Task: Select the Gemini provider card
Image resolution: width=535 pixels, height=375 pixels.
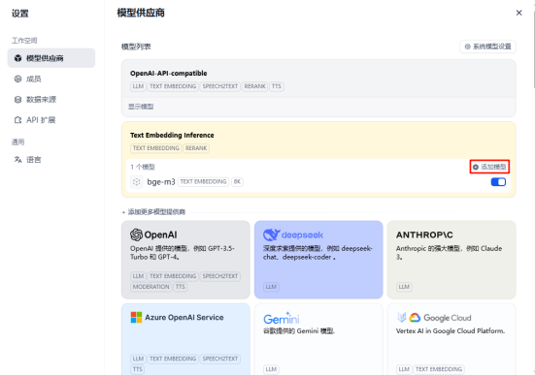Action: coord(318,339)
